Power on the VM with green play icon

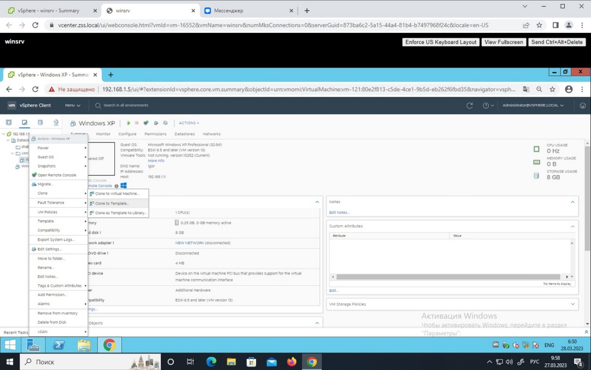[128, 123]
